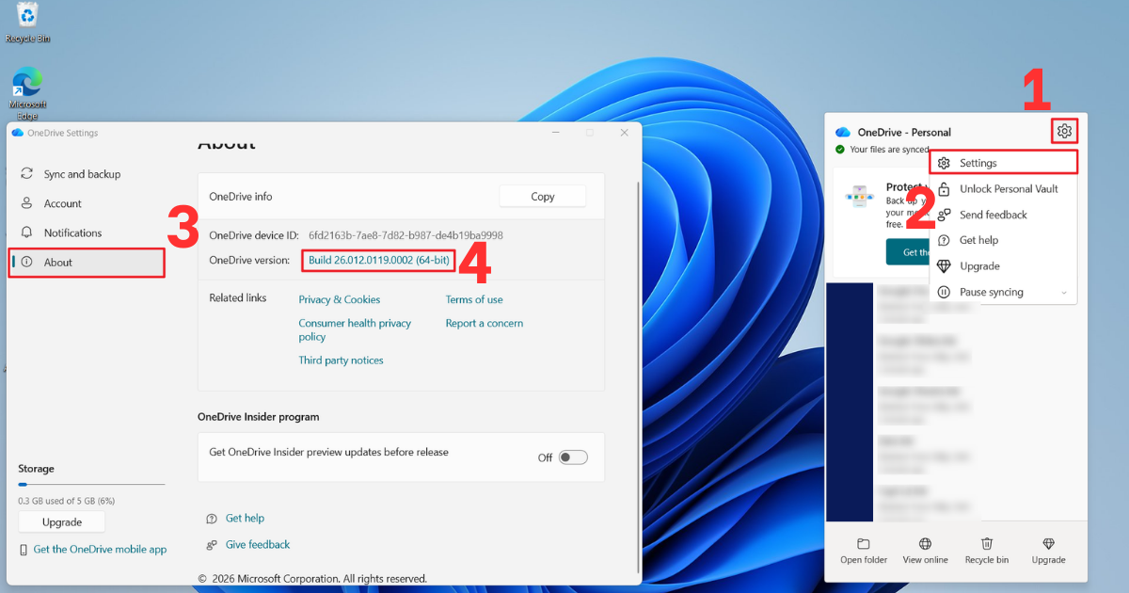
Task: Click the Notifications bell icon in sidebar
Action: point(26,232)
